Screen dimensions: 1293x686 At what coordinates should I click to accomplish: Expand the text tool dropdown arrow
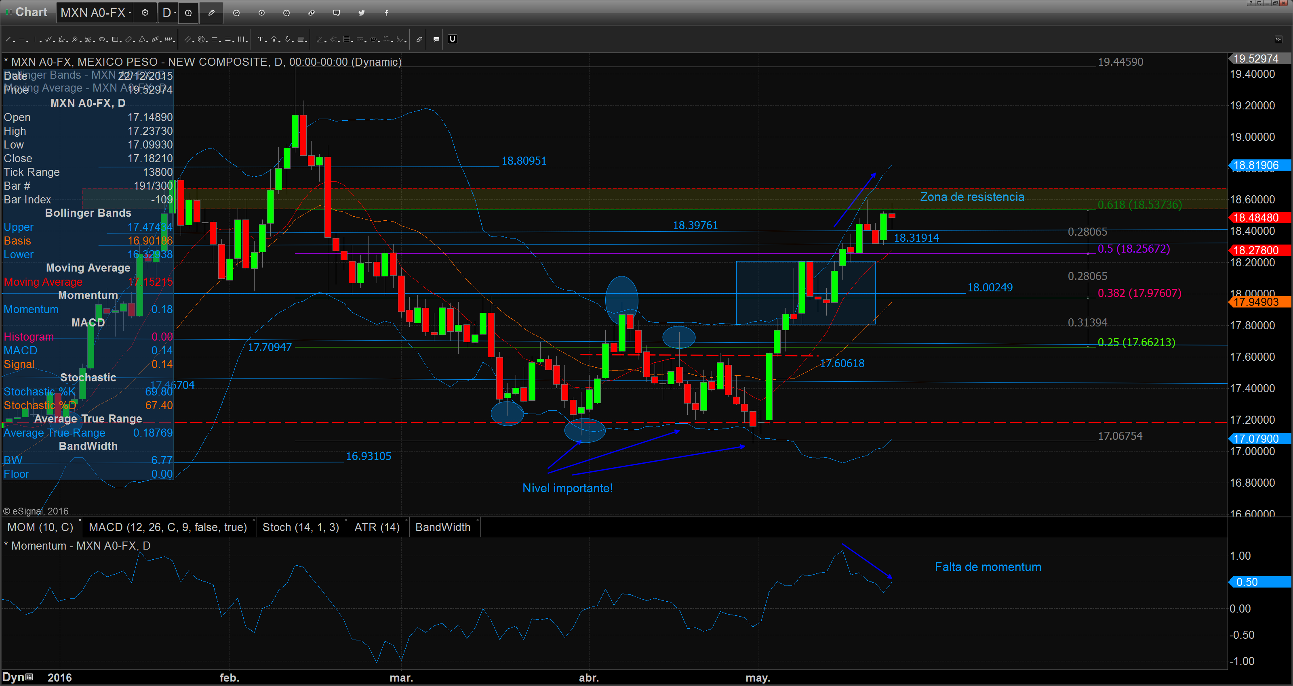point(266,42)
